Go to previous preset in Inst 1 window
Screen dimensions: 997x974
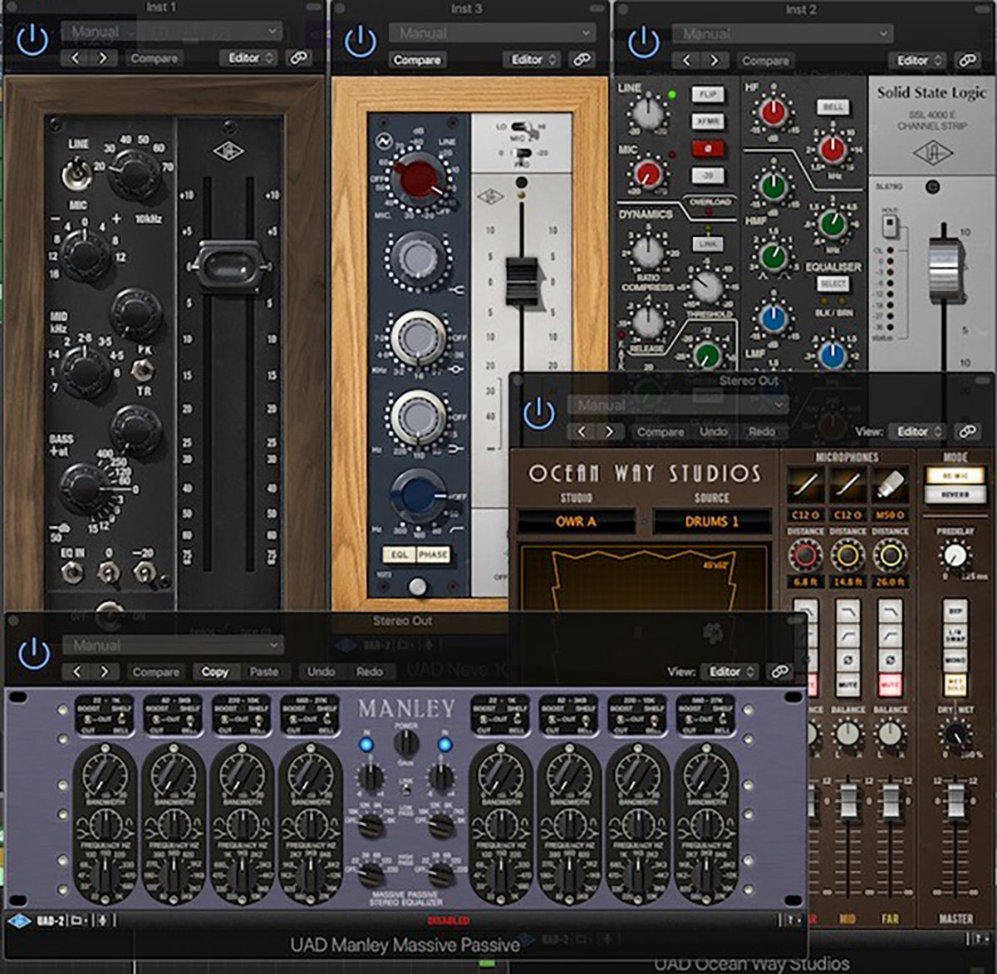coord(75,58)
